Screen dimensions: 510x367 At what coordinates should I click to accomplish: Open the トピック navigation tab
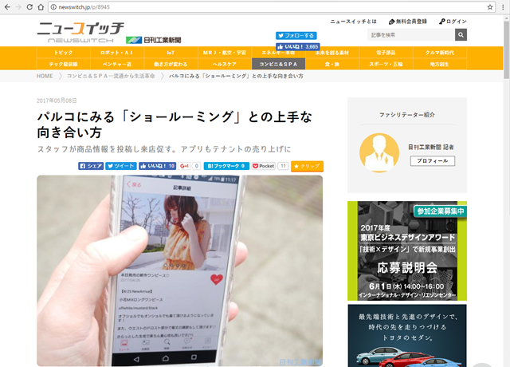coord(63,52)
